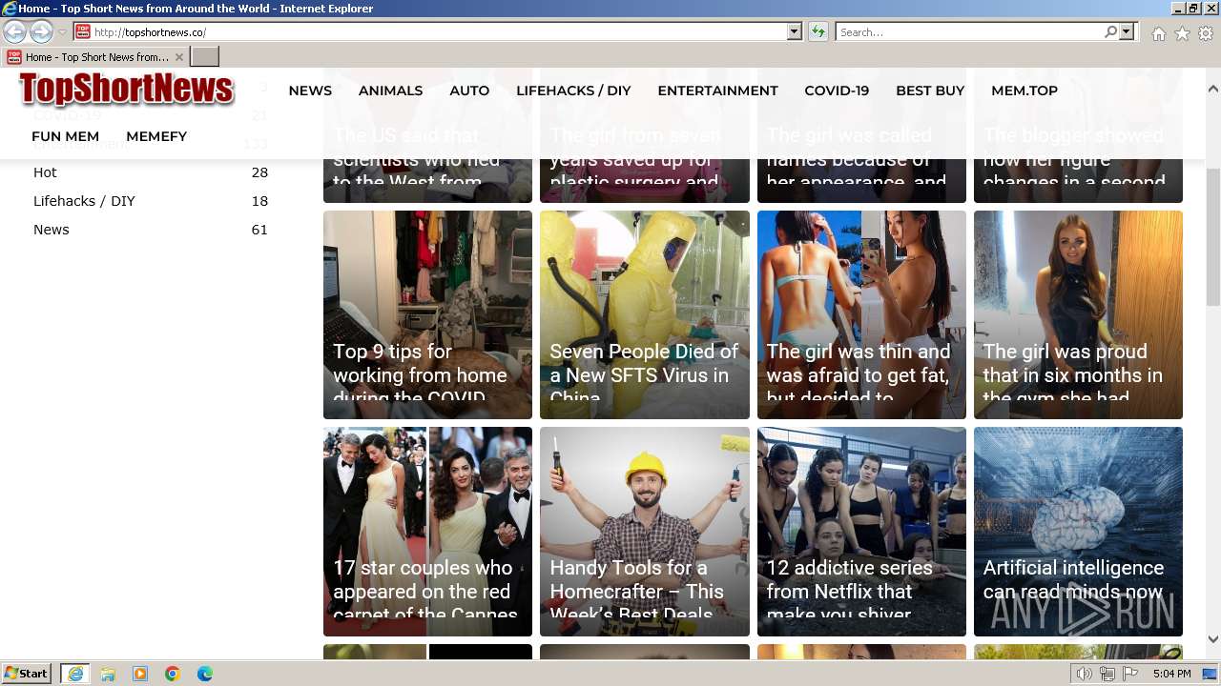
Task: Open the working from home tips article
Action: [x=427, y=314]
